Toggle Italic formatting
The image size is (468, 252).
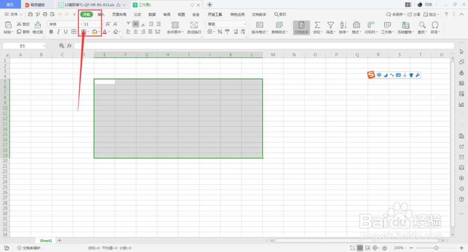point(58,32)
